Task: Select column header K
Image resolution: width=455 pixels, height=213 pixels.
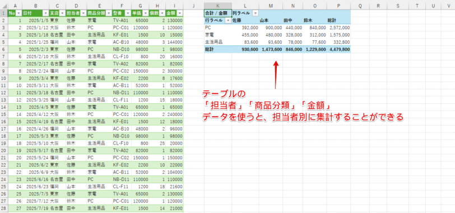Action: (218, 6)
